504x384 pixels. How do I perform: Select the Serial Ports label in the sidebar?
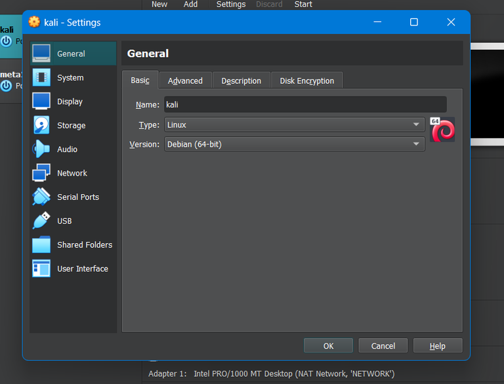click(78, 197)
